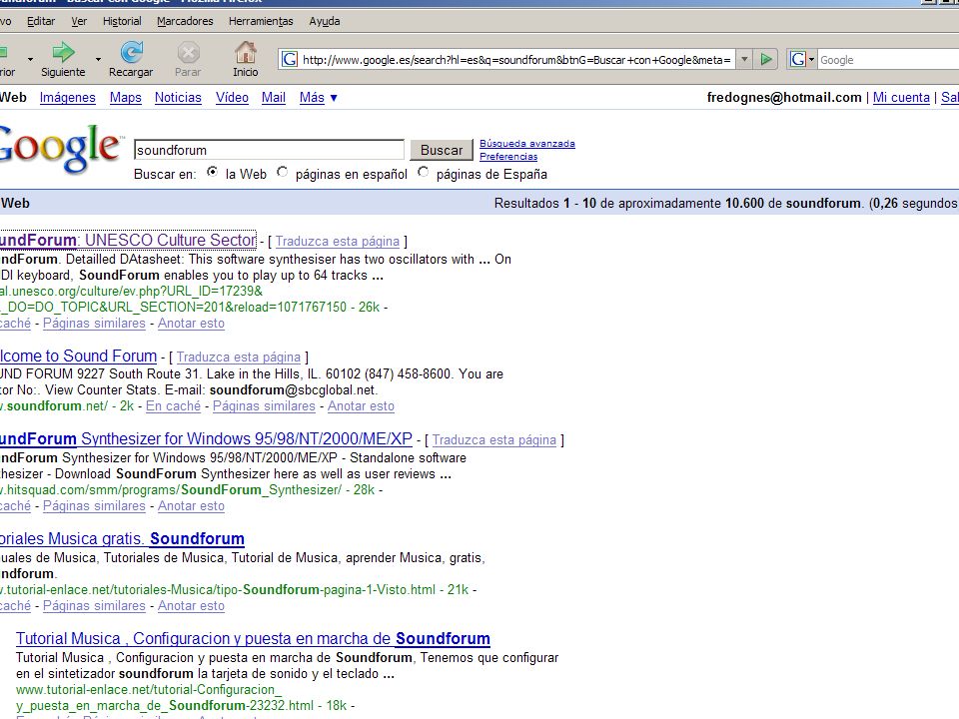The image size is (959, 719).
Task: Open the search engine selector G icon
Action: 801,59
